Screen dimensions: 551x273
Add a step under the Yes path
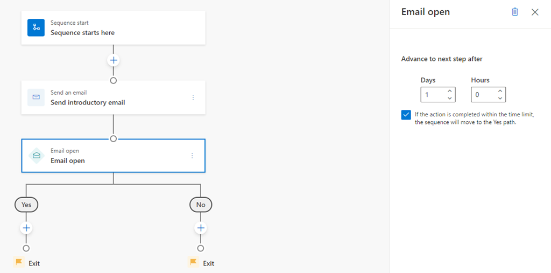26,228
